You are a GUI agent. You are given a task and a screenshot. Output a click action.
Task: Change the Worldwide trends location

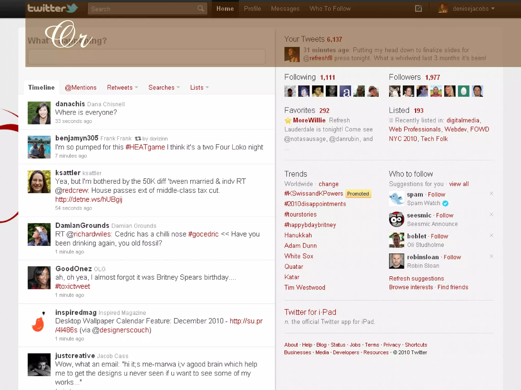coord(328,184)
